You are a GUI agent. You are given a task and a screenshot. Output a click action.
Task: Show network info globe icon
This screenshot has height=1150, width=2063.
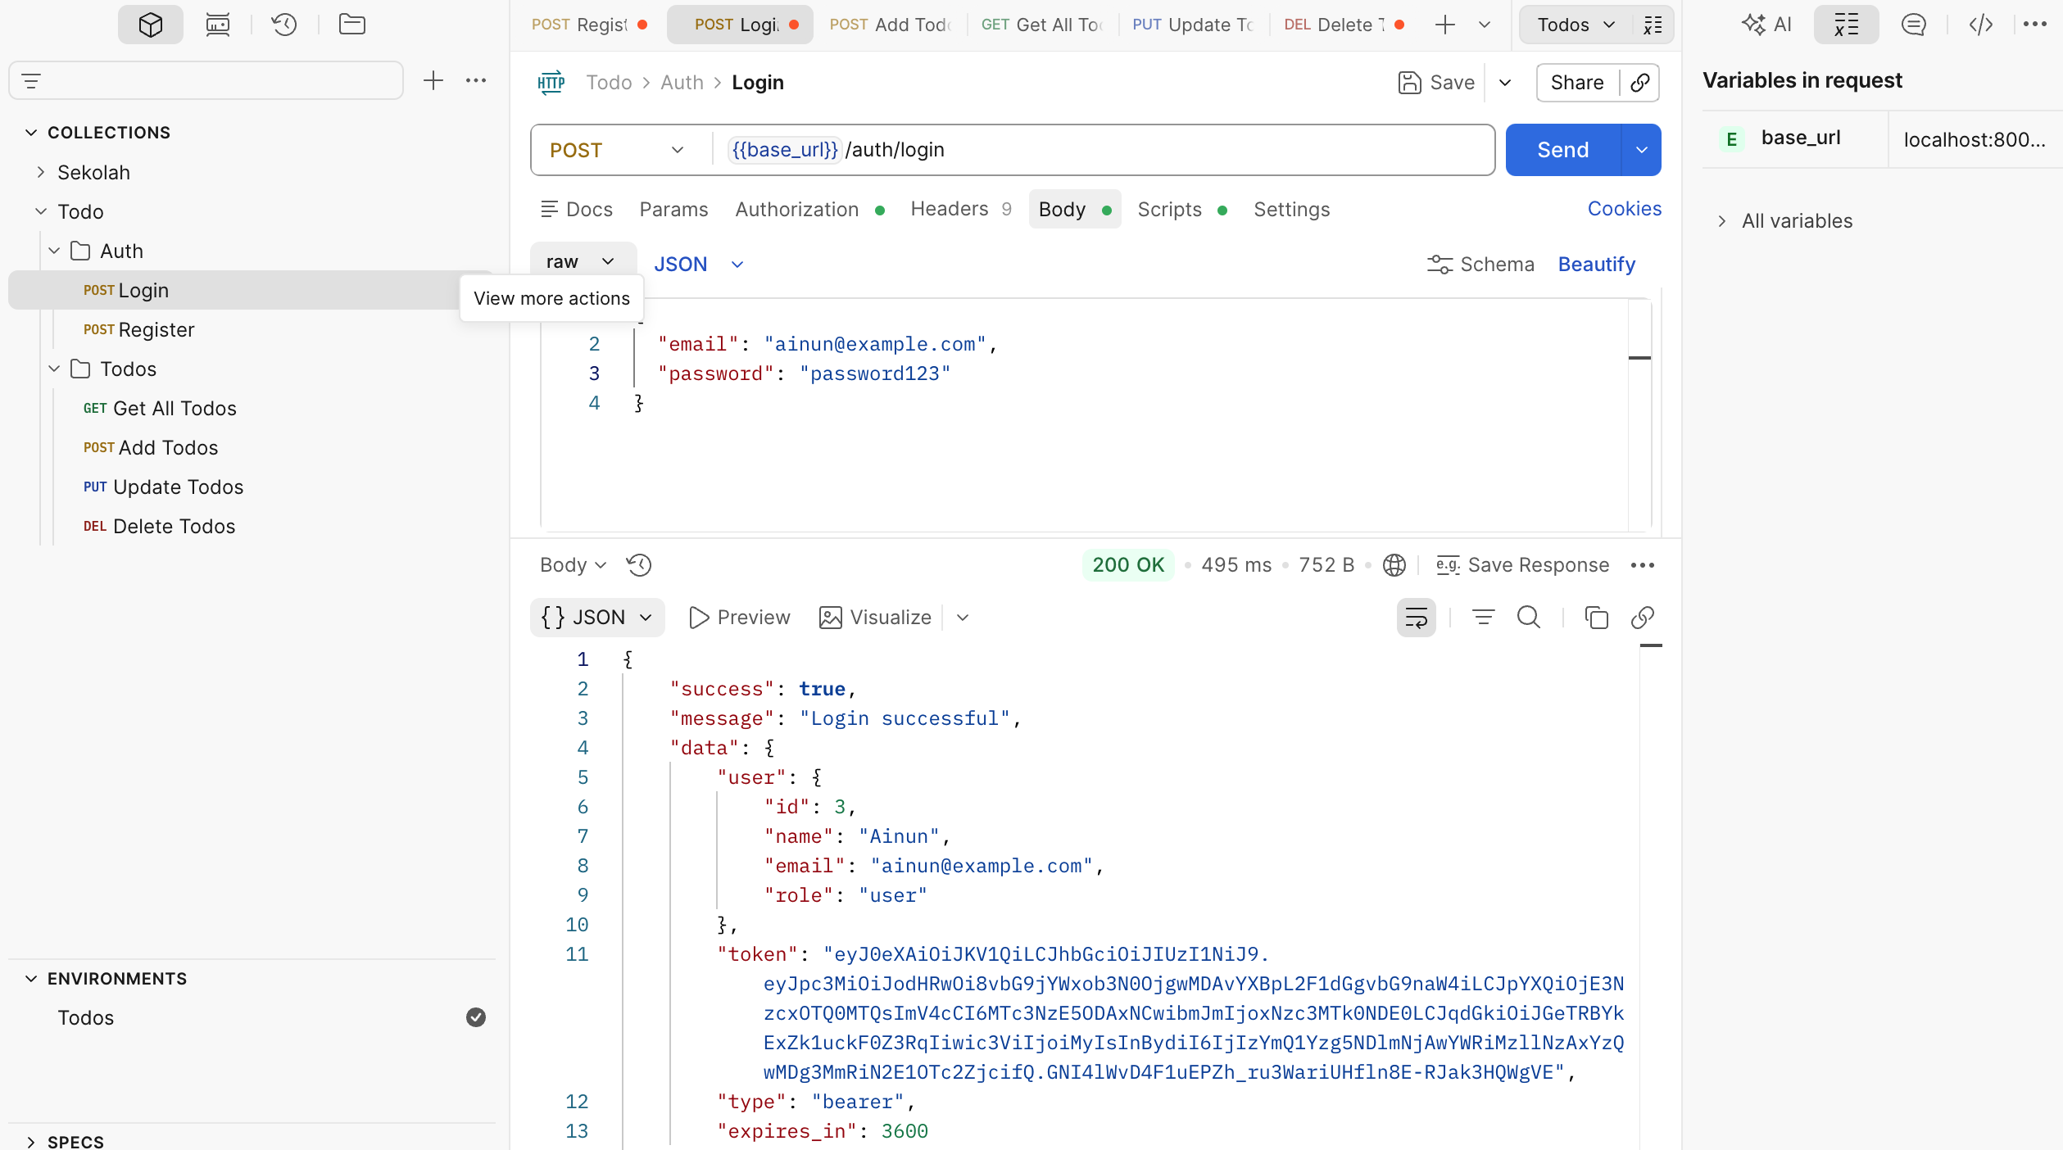pyautogui.click(x=1394, y=565)
